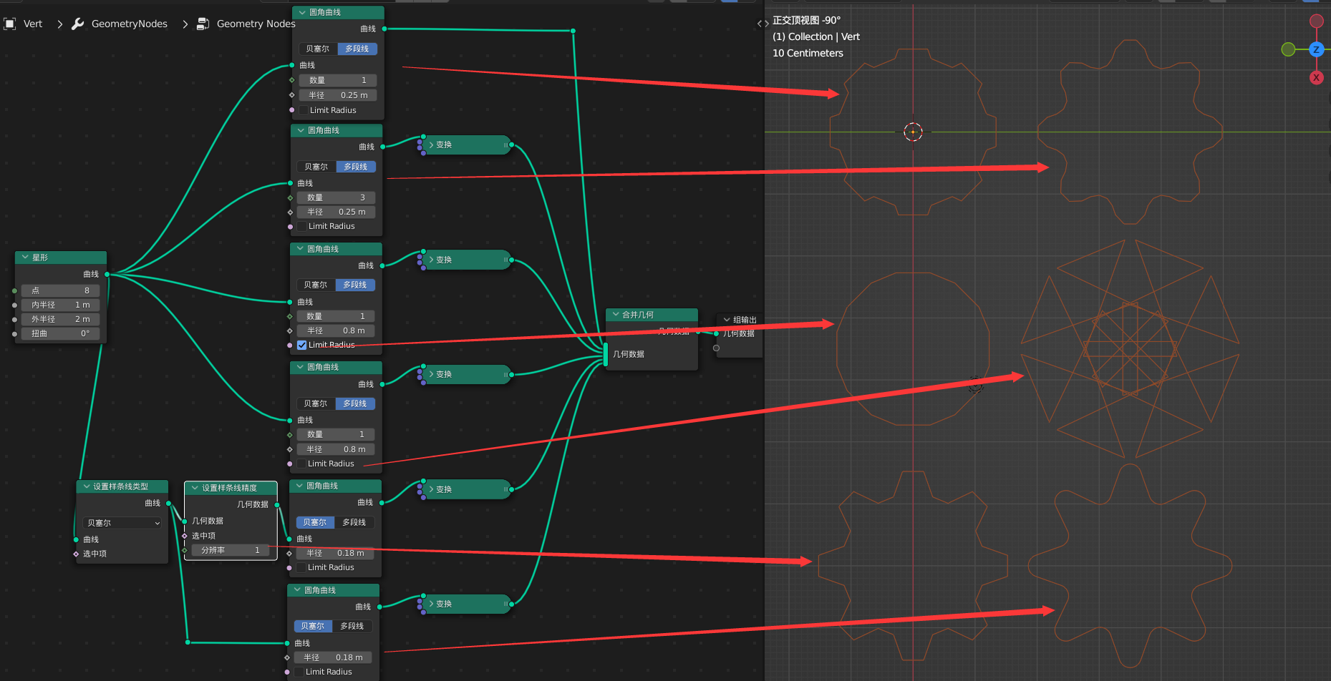The image size is (1331, 681).
Task: Collapse the 星形 node via its chevron
Action: point(25,258)
